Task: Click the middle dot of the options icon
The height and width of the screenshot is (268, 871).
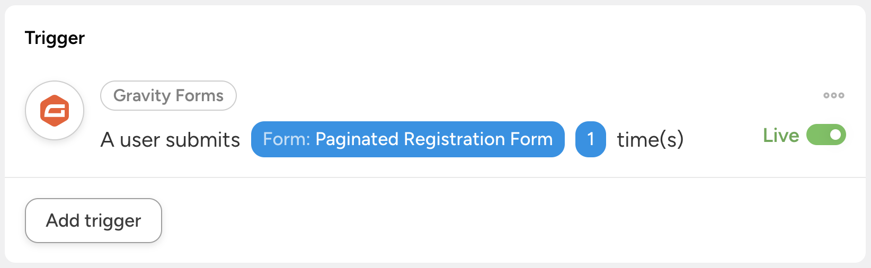Action: (833, 95)
